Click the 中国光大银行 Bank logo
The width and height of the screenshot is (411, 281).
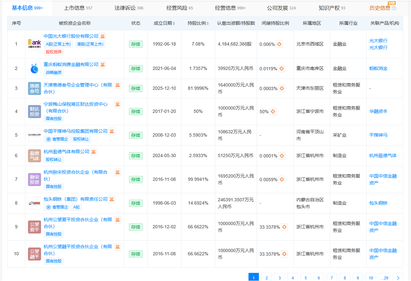pos(35,44)
